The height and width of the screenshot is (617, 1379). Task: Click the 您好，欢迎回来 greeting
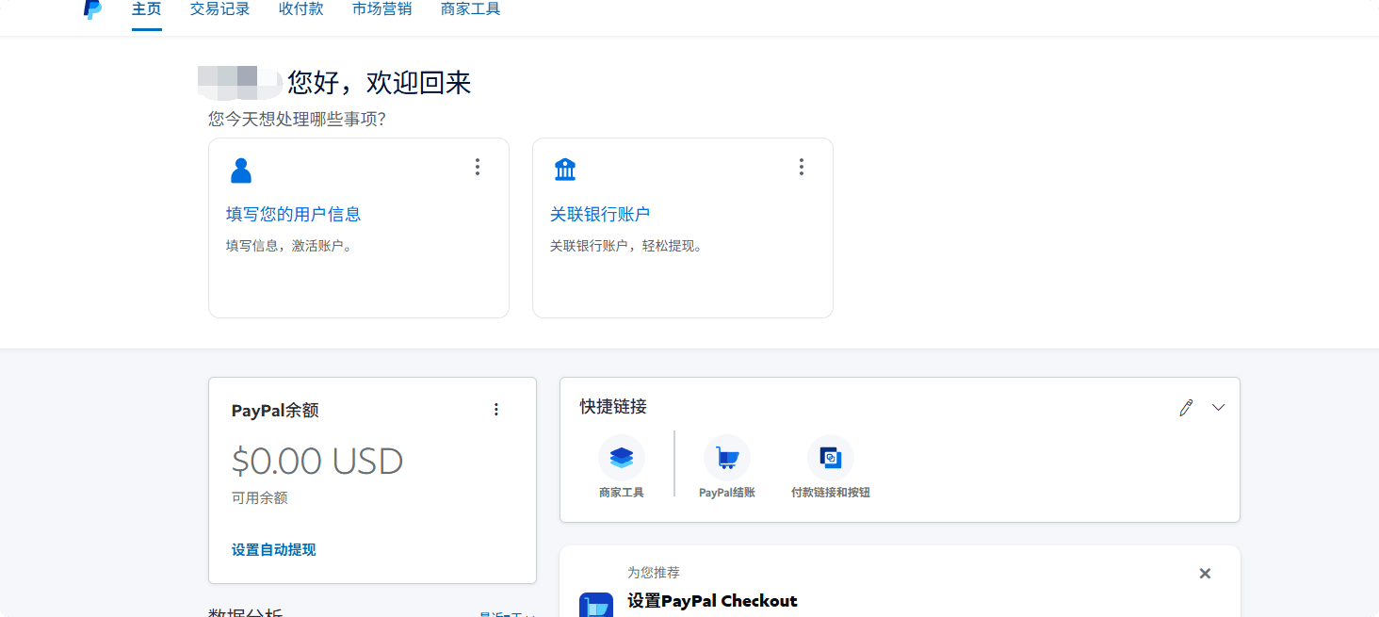[x=380, y=83]
